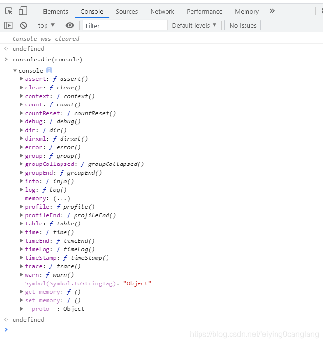The image size is (323, 343).
Task: Click the No Issues button
Action: 243,25
